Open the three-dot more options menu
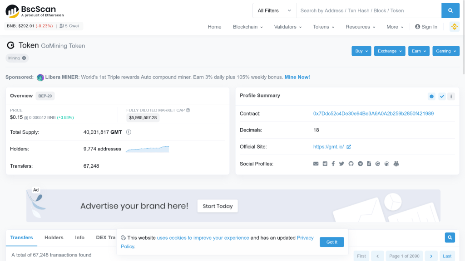This screenshot has height=261, width=465. point(451,97)
